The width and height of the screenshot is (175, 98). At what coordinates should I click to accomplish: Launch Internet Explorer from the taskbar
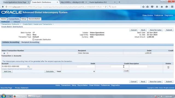(10, 96)
